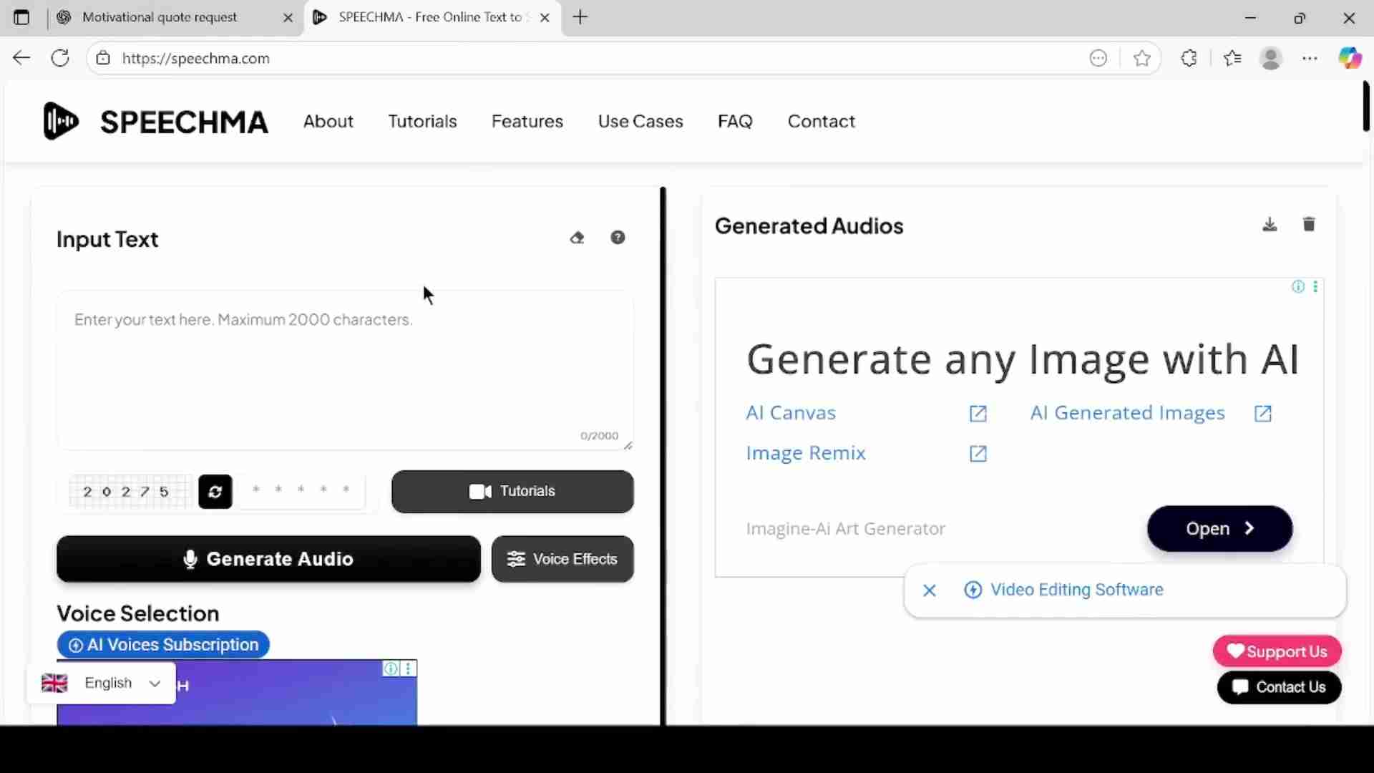The image size is (1374, 773).
Task: Close the Video Editing Software ad
Action: (928, 590)
